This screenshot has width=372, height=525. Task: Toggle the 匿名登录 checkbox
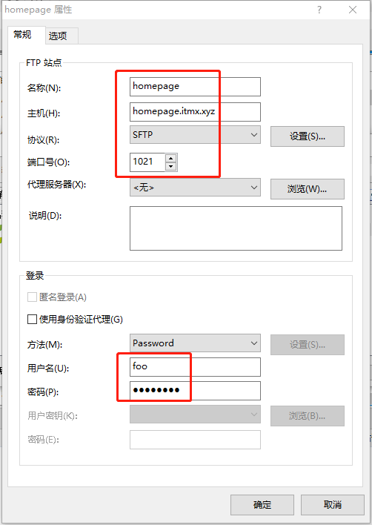(x=32, y=297)
